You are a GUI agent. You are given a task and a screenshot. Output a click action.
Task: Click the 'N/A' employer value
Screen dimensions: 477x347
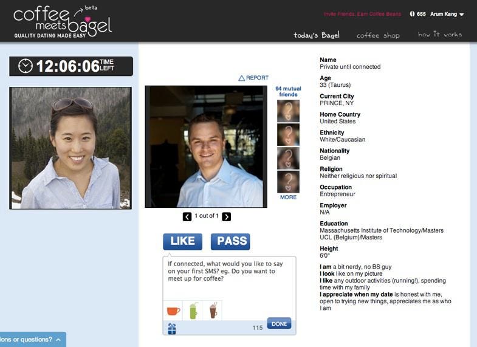click(324, 212)
